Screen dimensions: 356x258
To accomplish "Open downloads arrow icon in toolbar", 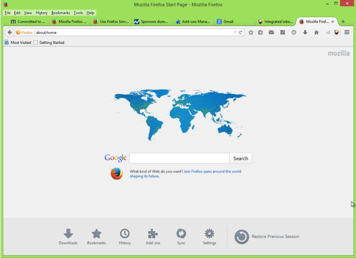I will click(x=305, y=32).
